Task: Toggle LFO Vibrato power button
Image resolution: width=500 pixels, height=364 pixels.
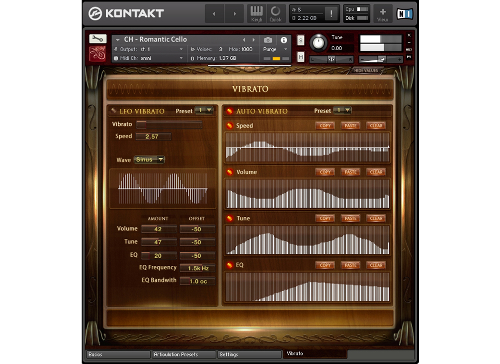Action: tap(113, 111)
